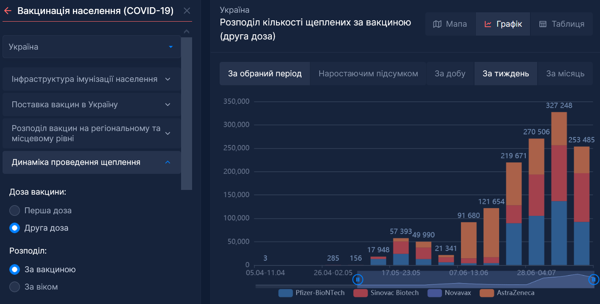Image resolution: width=600 pixels, height=304 pixels.
Task: Switch to the За місяць tab
Action: 565,74
